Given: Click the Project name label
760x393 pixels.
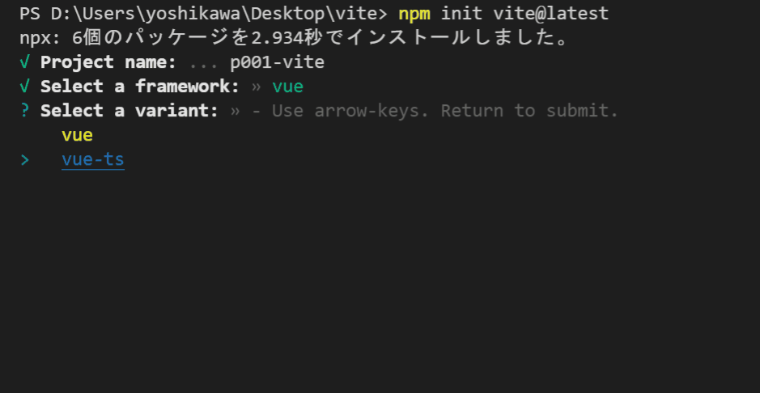Looking at the screenshot, I should click(x=108, y=62).
